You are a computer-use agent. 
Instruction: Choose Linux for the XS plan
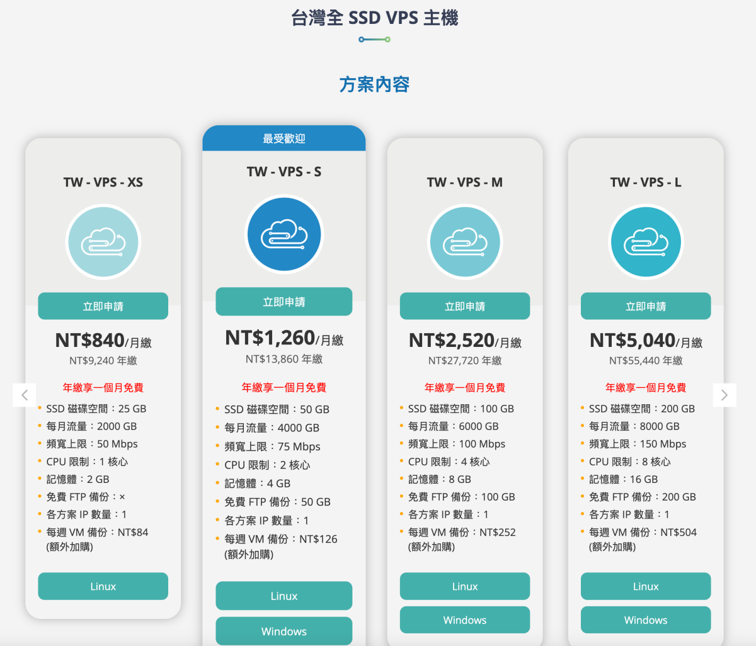103,586
